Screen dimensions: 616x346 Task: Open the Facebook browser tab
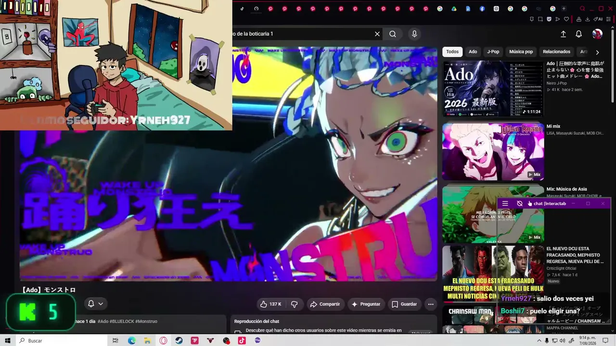tap(482, 9)
